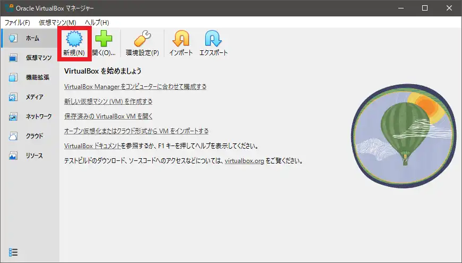Open Cloud (クラウド) sidebar item
Image resolution: width=462 pixels, height=263 pixels.
tap(30, 136)
